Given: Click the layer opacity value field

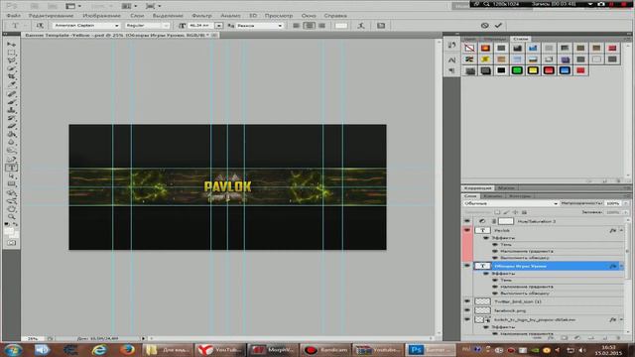Looking at the screenshot, I should (613, 203).
